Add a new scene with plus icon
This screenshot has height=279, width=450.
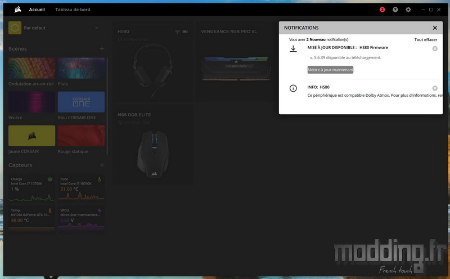(x=102, y=48)
